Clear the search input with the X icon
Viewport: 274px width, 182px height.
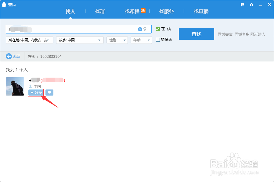coord(140,29)
